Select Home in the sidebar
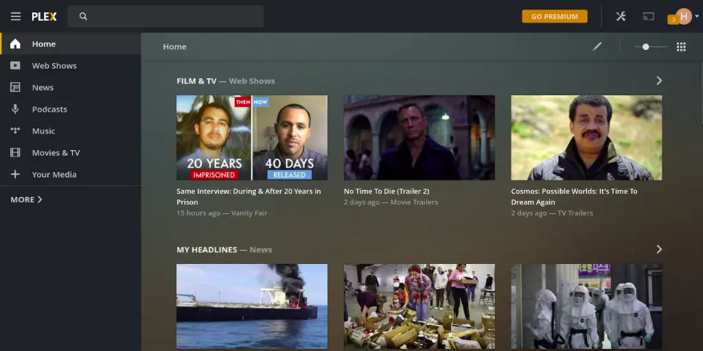703x351 pixels. click(71, 44)
